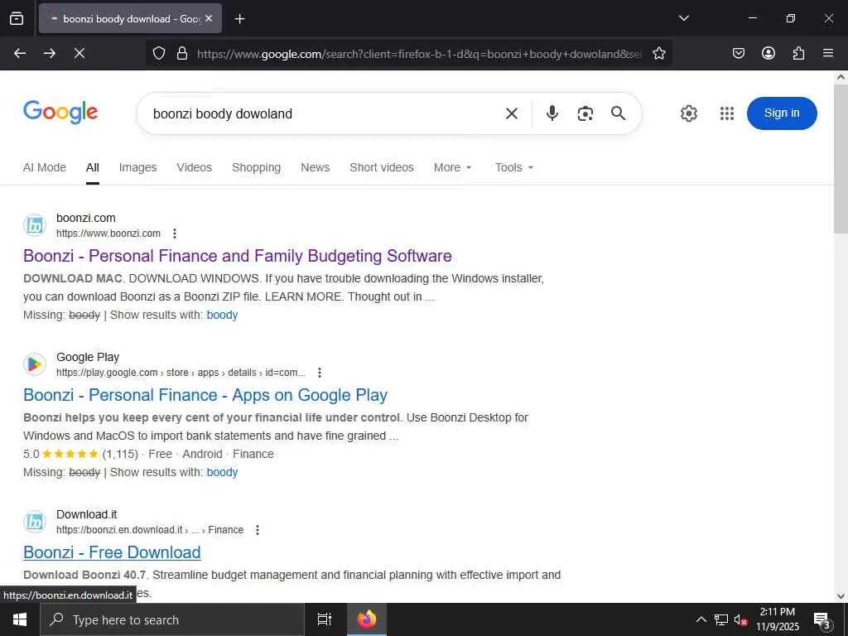Open three-dot menu for boonzi.com result
The image size is (848, 636).
tap(174, 233)
